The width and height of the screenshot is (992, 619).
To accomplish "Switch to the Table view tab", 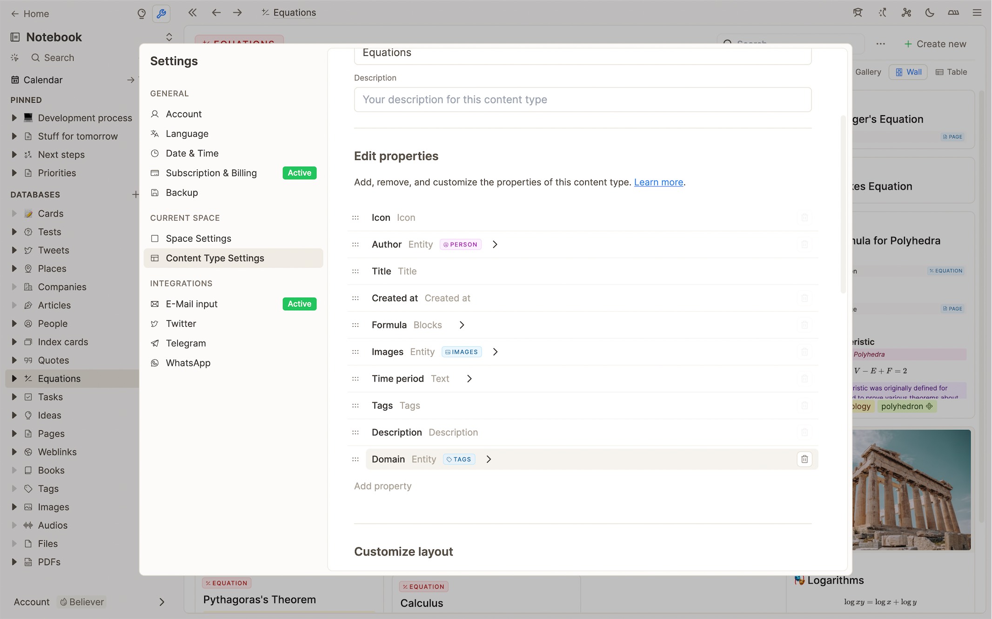I will (951, 72).
